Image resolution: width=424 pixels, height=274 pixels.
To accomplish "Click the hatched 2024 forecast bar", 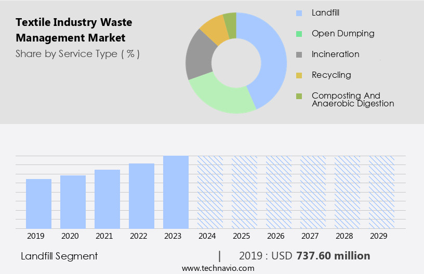I will [210, 192].
